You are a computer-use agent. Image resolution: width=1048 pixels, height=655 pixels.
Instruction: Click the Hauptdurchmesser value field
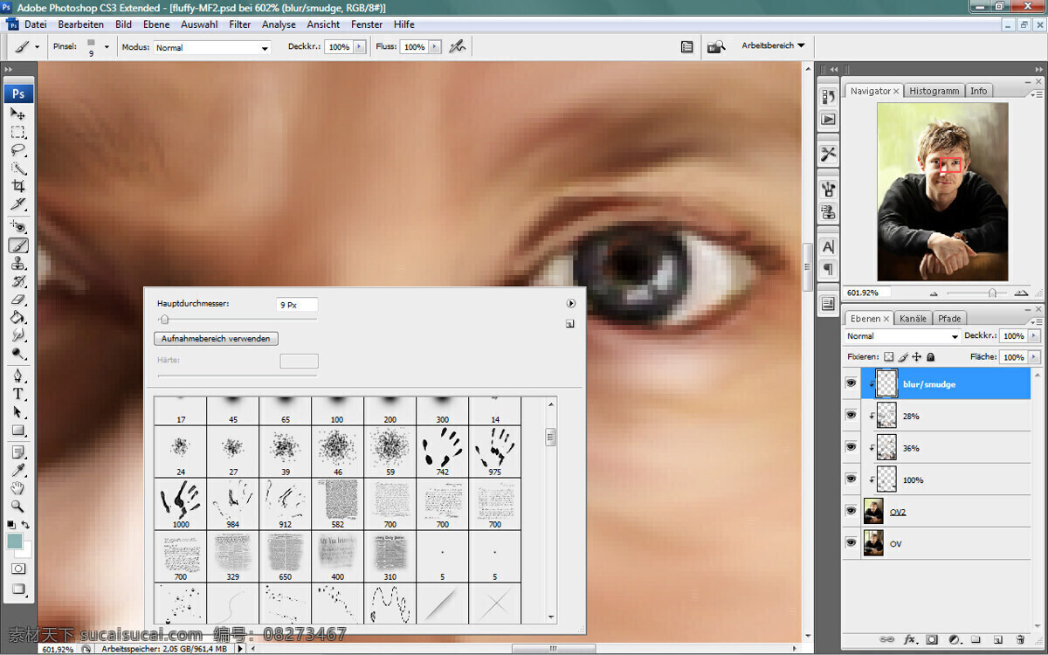click(x=297, y=305)
